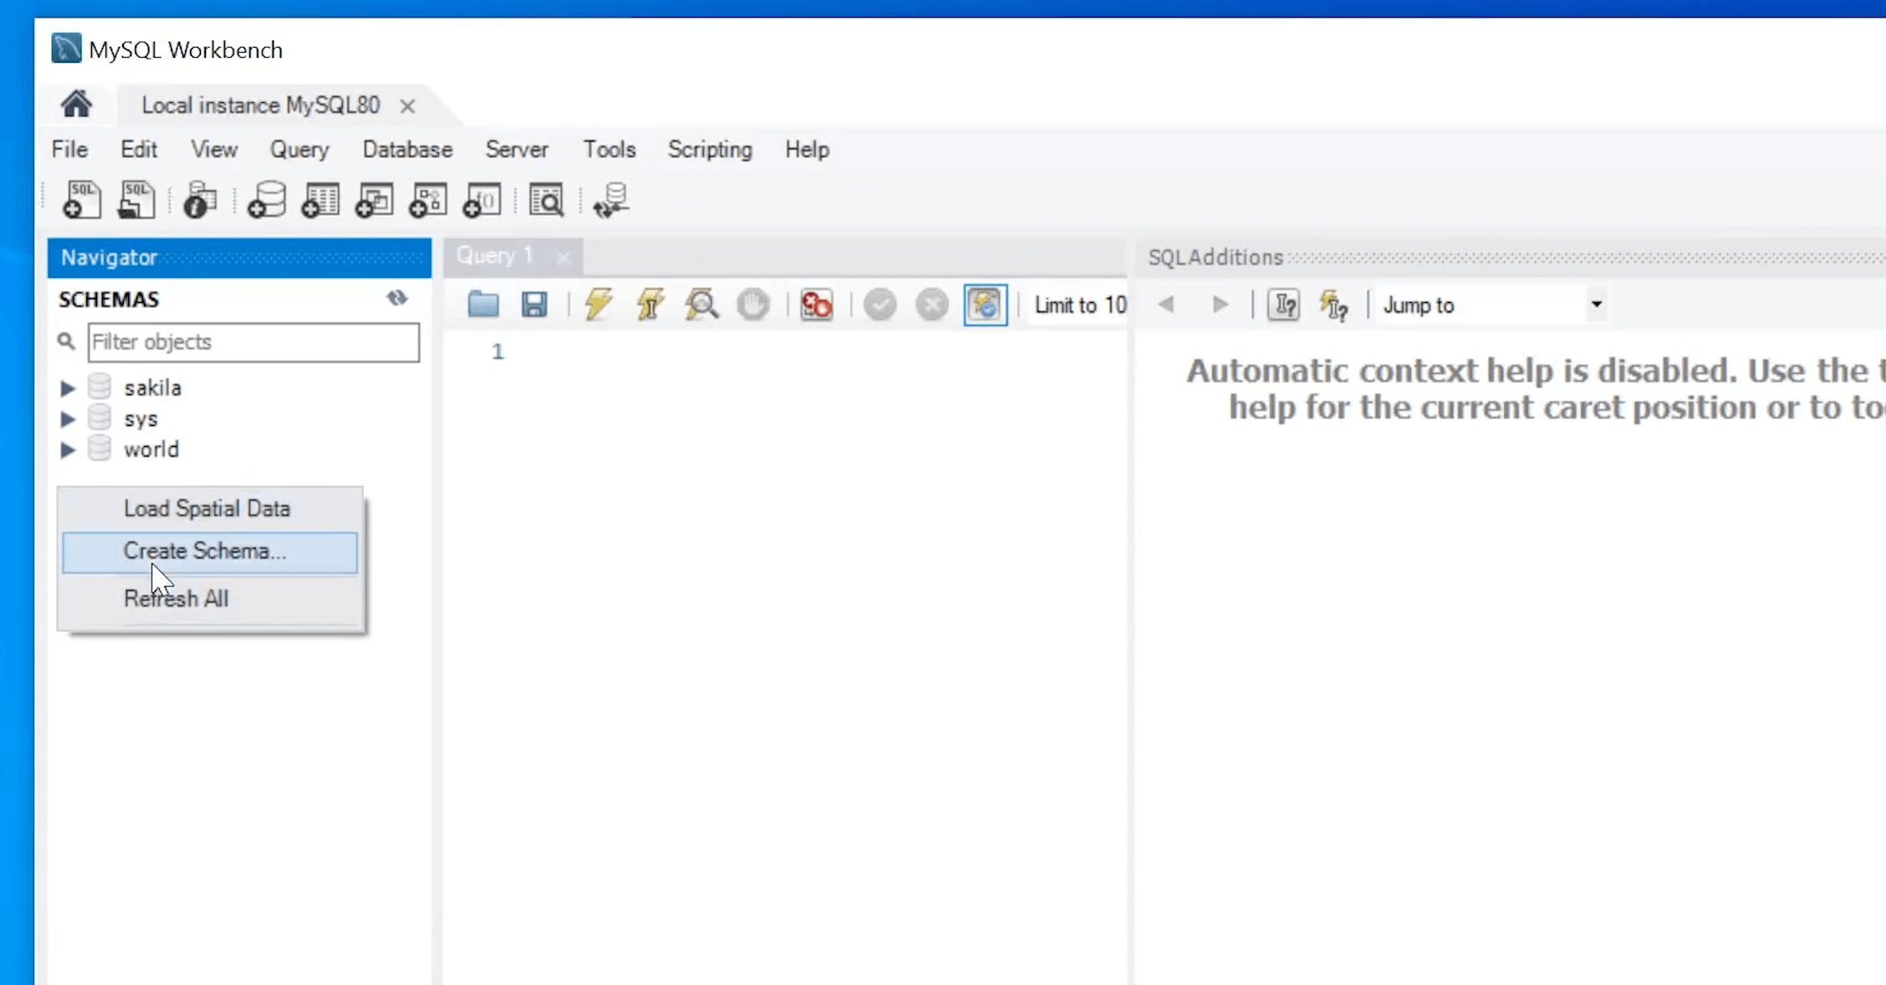Expand the sys schema
Screen dimensions: 1886x985
[x=68, y=419]
